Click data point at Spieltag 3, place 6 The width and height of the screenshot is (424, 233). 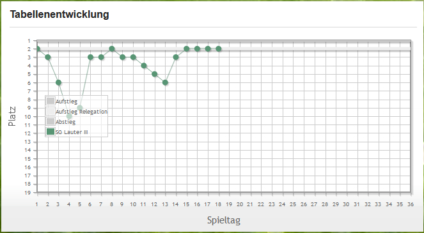[x=58, y=82]
